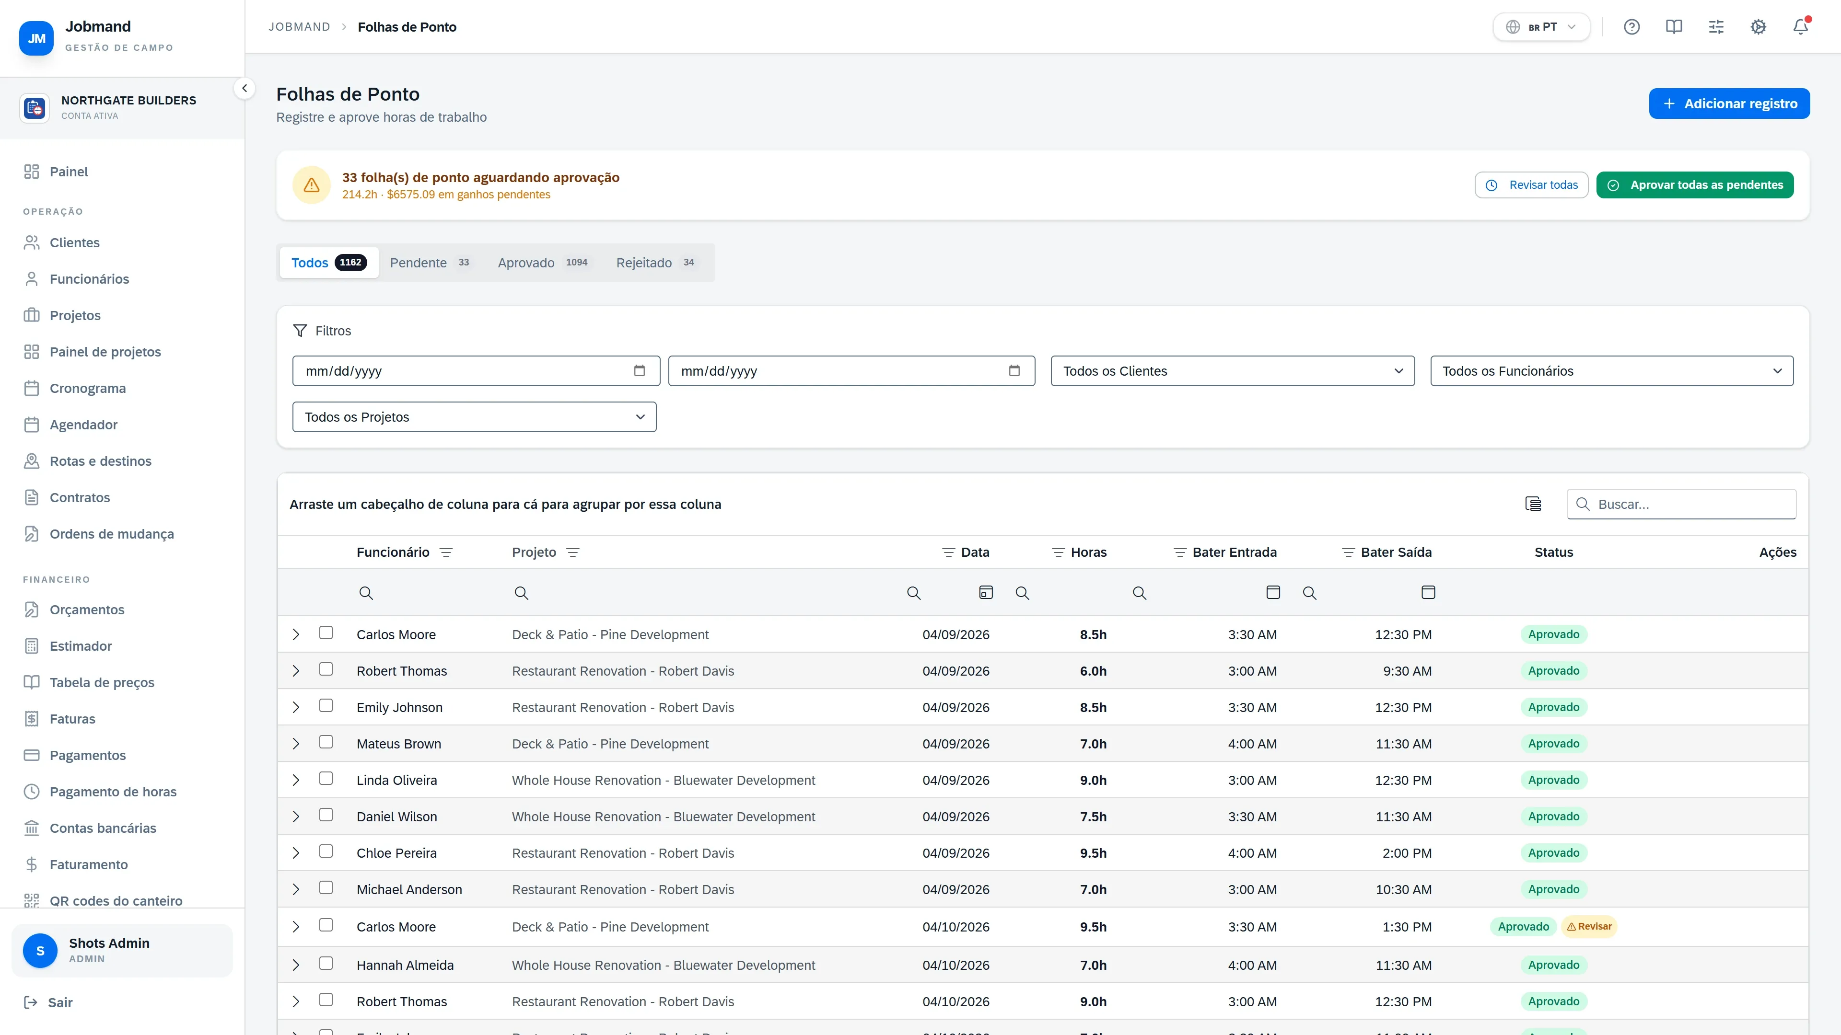
Task: Open Projeto column header filter icon
Action: [572, 552]
